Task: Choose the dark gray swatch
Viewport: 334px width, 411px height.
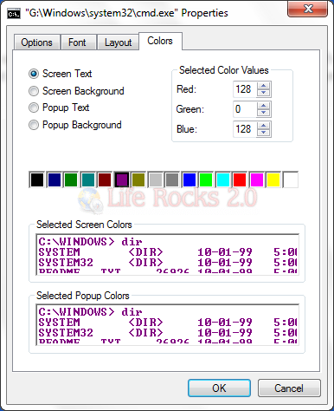Action: (172, 179)
